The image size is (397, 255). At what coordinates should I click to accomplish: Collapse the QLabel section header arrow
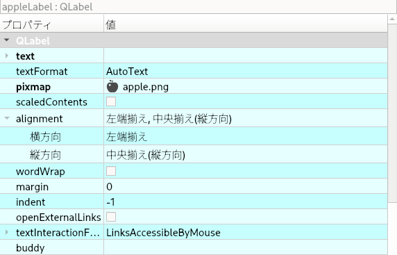(x=7, y=40)
